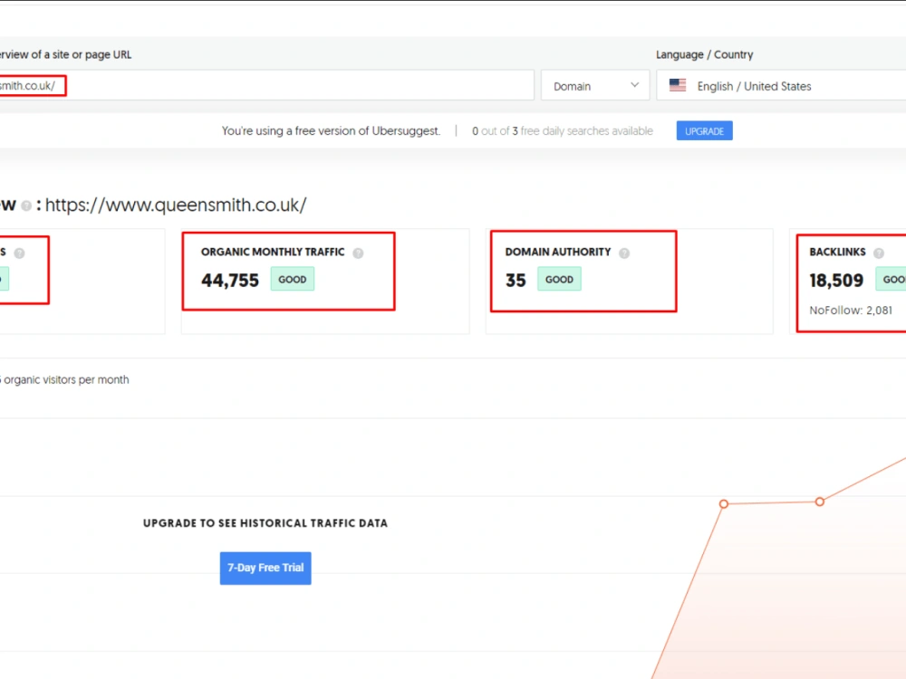Click the help icon beside the overview URL heading
The image size is (906, 679).
(x=27, y=206)
